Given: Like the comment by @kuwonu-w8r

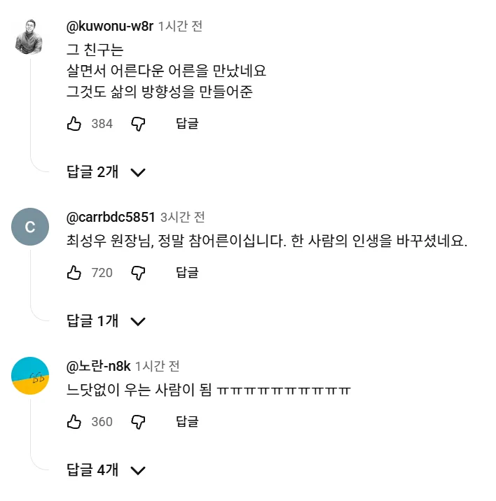Looking at the screenshot, I should (74, 124).
